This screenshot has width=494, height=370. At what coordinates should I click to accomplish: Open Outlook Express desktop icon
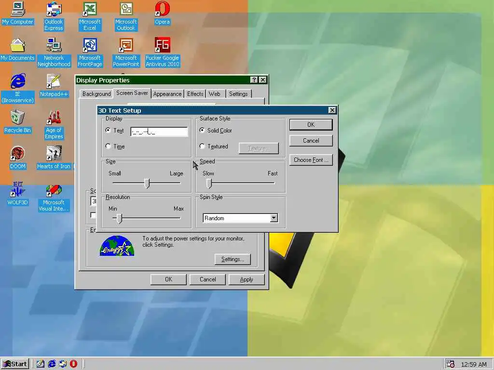pos(54,16)
